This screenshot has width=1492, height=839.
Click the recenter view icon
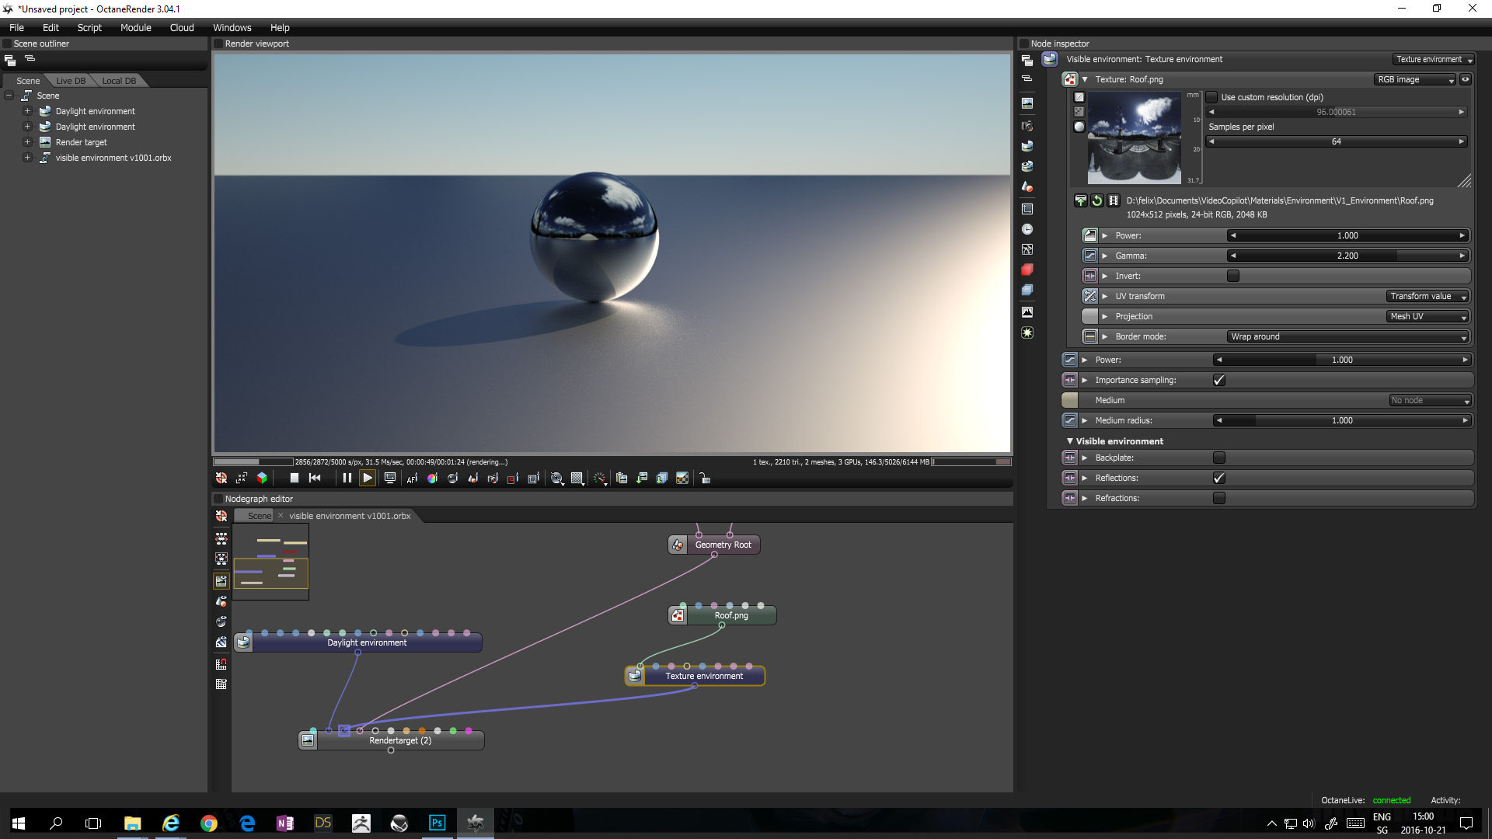[x=221, y=478]
